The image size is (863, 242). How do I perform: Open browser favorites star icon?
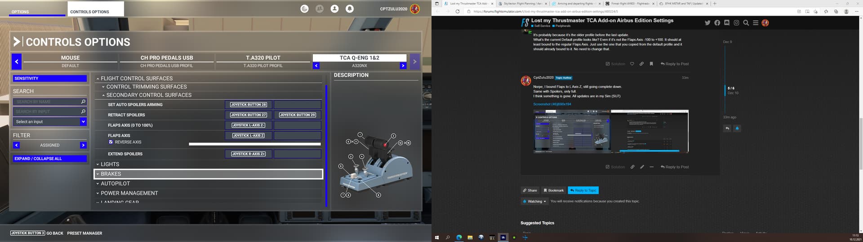(x=826, y=11)
